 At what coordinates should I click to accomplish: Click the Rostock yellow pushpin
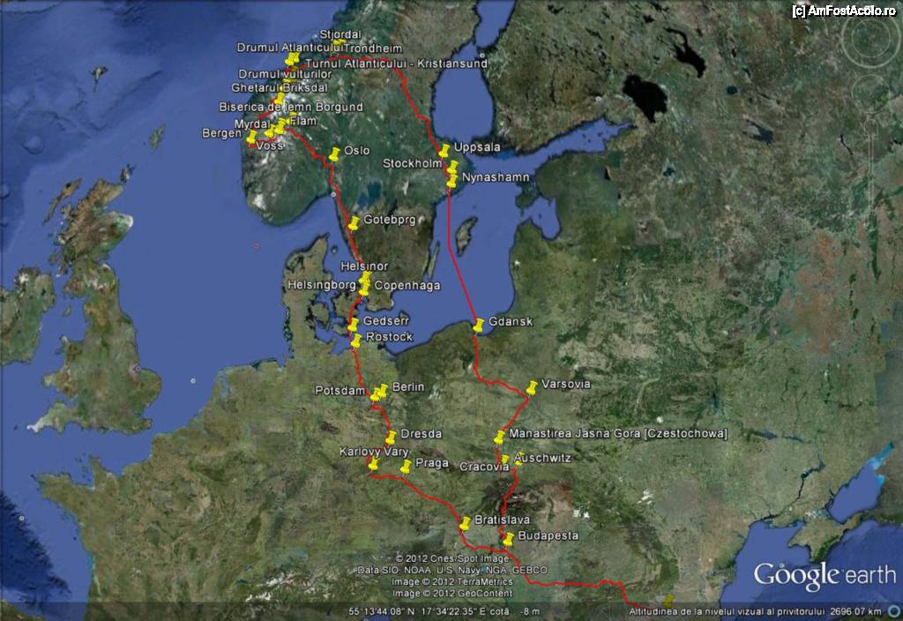[356, 340]
